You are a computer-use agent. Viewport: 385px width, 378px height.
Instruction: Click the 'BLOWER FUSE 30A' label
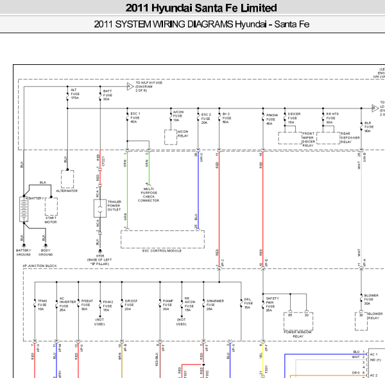pyautogui.click(x=372, y=300)
